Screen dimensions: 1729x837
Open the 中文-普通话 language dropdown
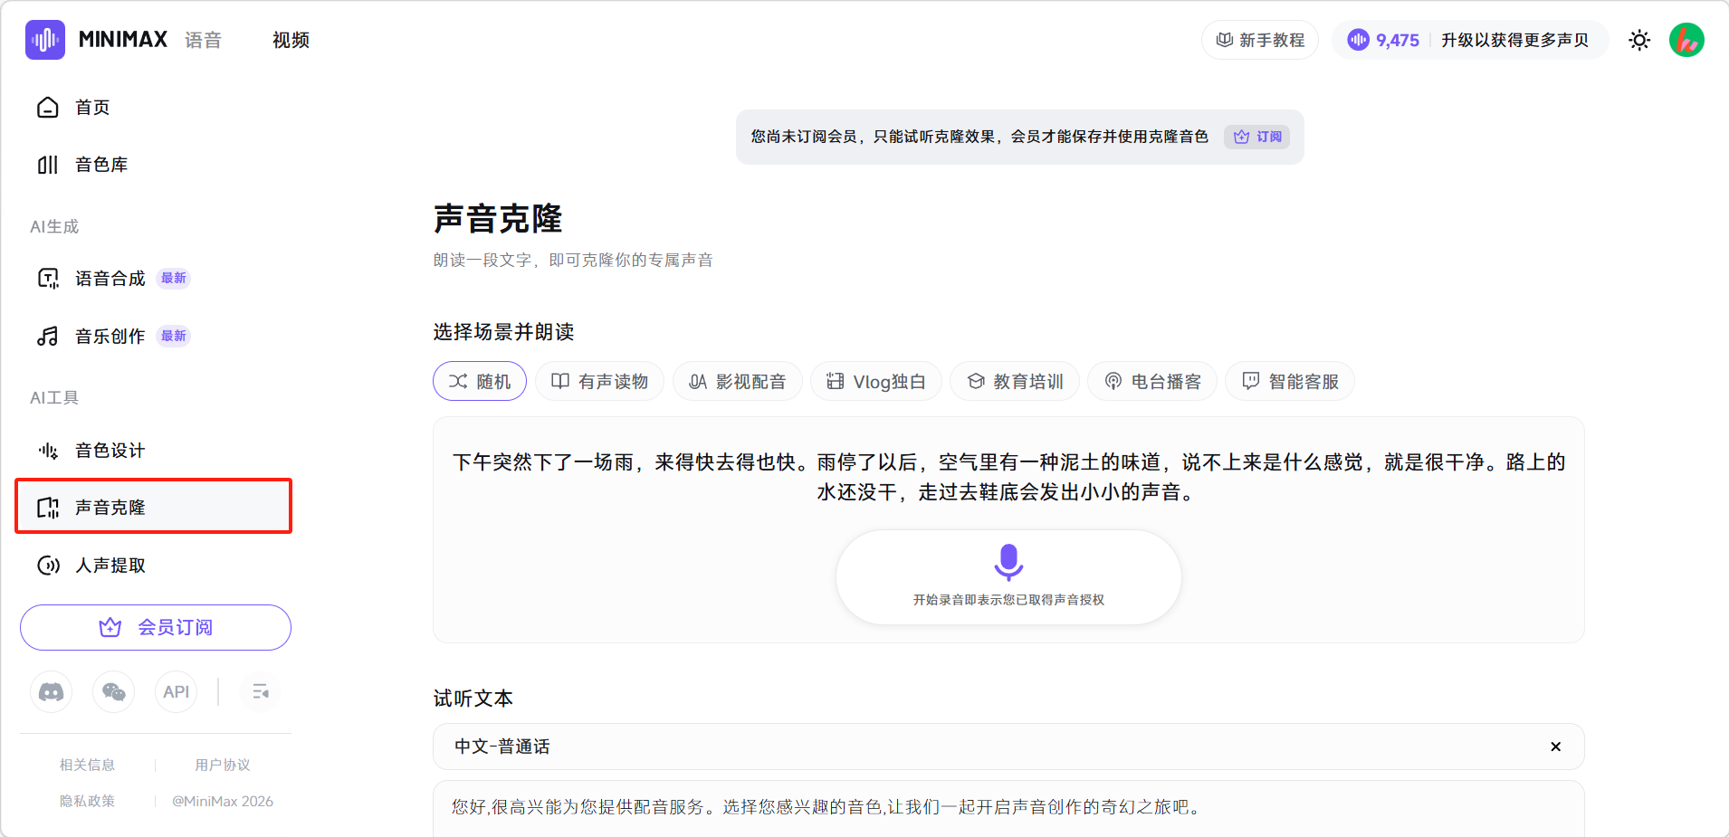point(996,747)
